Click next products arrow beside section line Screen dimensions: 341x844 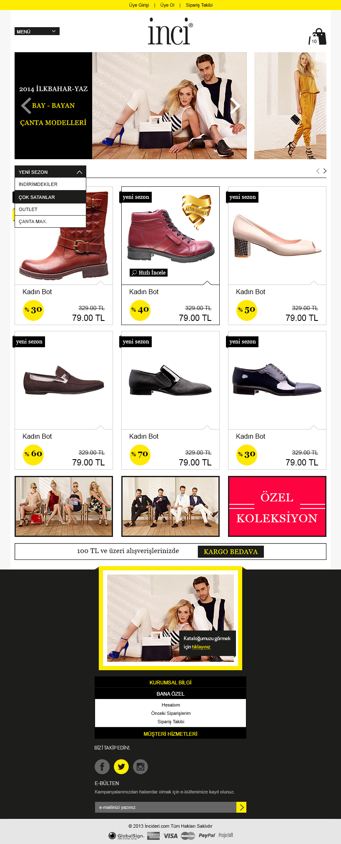point(325,171)
